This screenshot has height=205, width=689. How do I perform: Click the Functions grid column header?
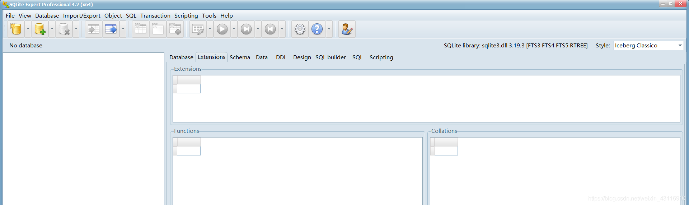pos(189,142)
